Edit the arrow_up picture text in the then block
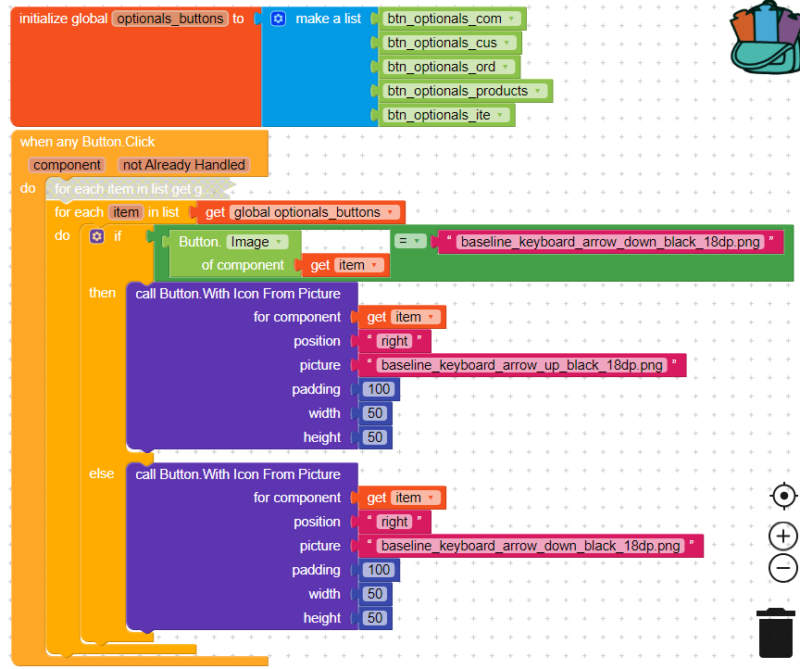Image resolution: width=800 pixels, height=669 pixels. [x=521, y=365]
